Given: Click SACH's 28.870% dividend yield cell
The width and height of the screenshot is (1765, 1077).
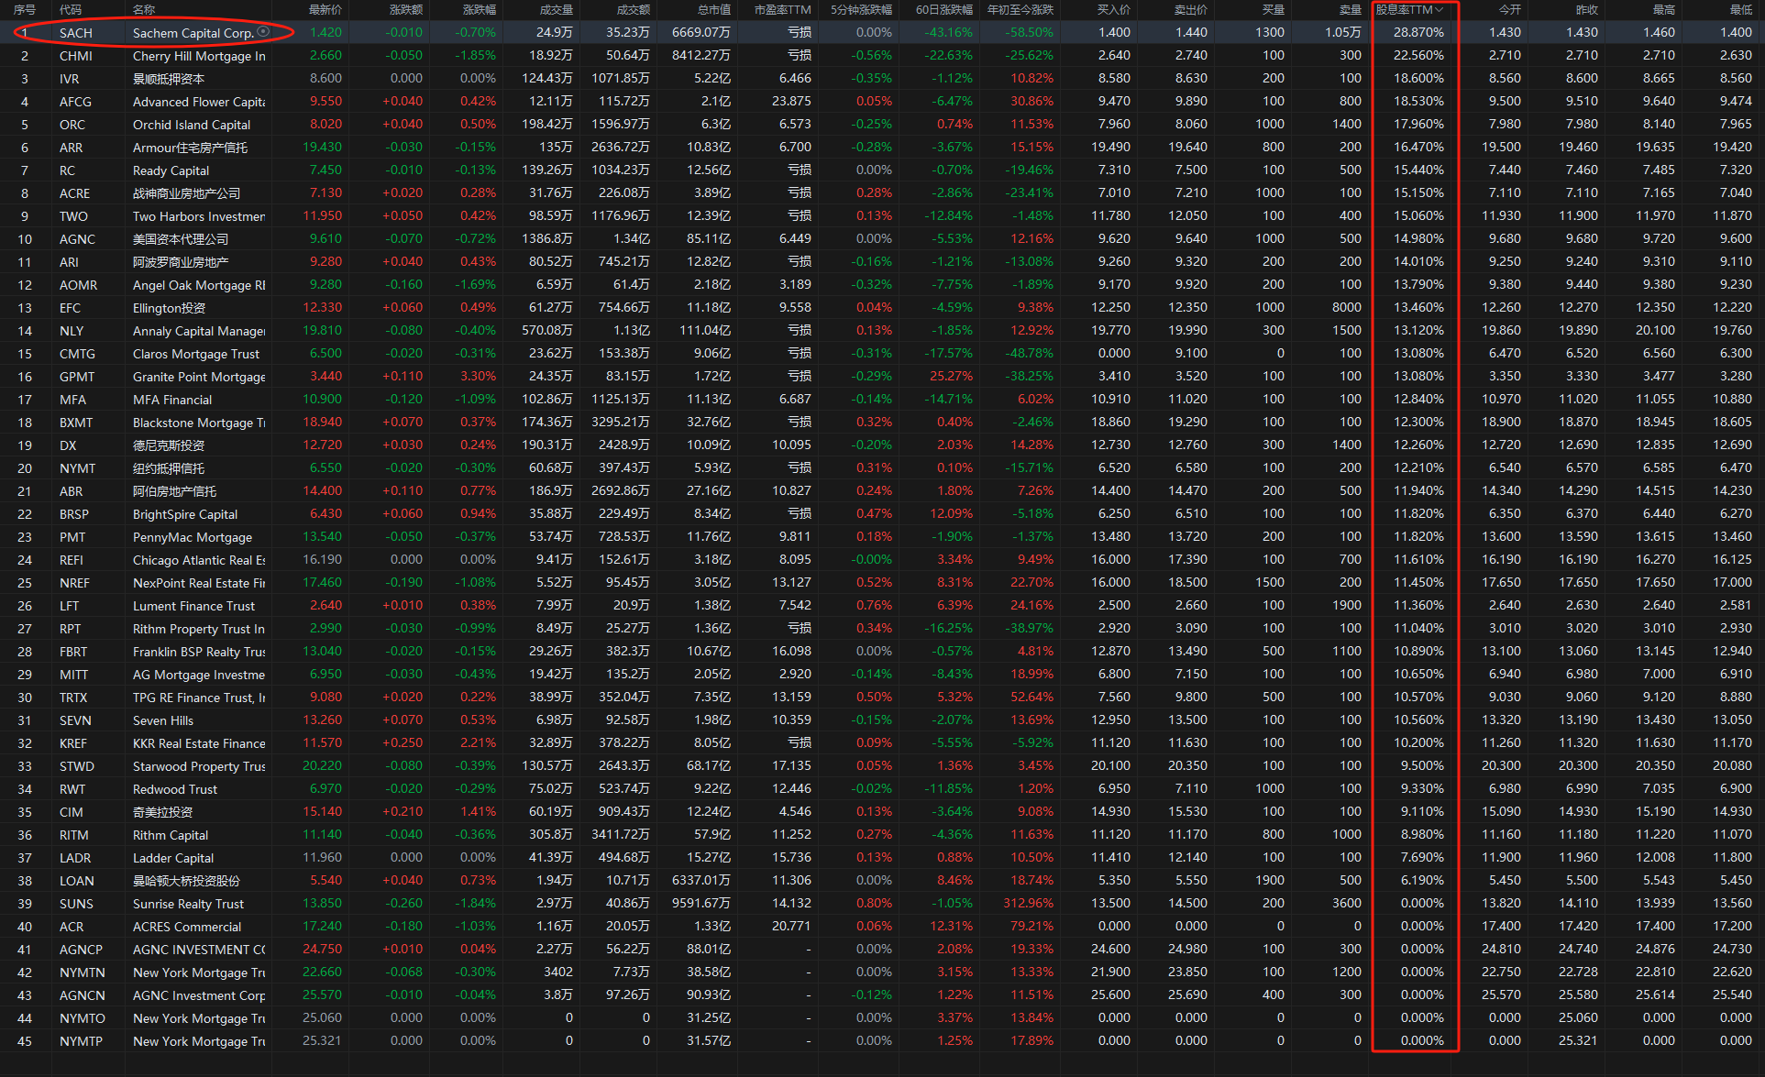Looking at the screenshot, I should click(x=1418, y=32).
